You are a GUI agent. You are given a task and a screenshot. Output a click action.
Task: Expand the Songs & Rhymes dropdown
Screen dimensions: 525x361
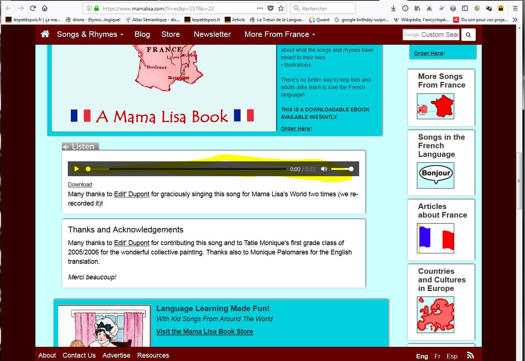pyautogui.click(x=90, y=34)
